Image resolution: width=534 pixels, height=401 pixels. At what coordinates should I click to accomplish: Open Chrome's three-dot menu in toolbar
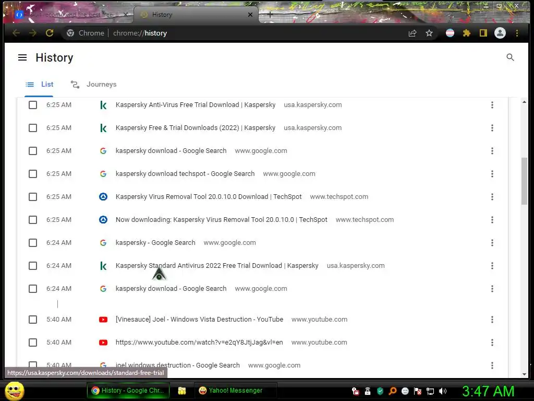(517, 33)
